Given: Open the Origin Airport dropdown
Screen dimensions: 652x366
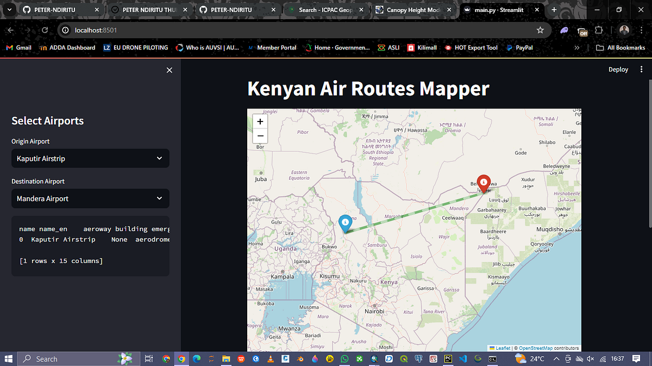Looking at the screenshot, I should [x=90, y=158].
